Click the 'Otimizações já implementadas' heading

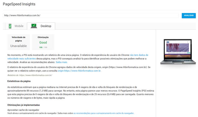pyautogui.click(x=24, y=105)
